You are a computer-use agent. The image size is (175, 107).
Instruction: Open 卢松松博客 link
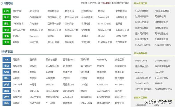(x=18, y=24)
